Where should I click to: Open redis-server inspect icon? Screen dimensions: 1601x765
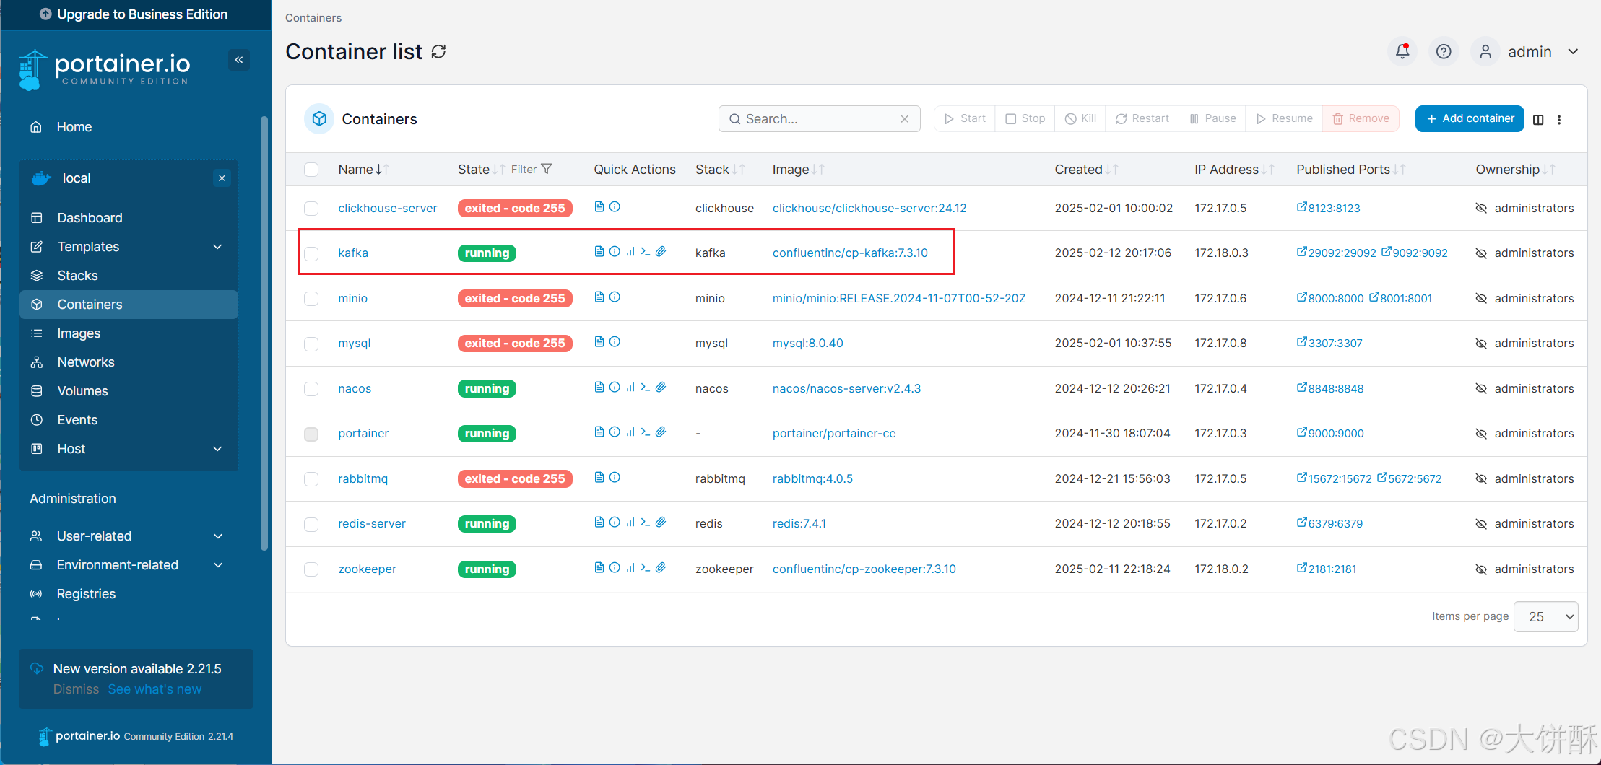pyautogui.click(x=615, y=523)
